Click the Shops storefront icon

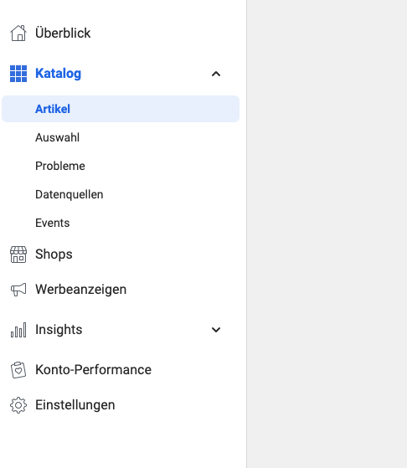point(18,255)
